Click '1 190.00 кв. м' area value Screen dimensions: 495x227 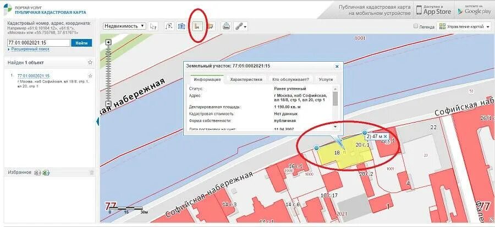[287, 107]
